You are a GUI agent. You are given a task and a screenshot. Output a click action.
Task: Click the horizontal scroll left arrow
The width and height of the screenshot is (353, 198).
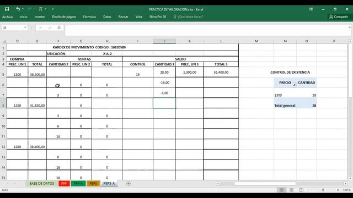point(218,184)
